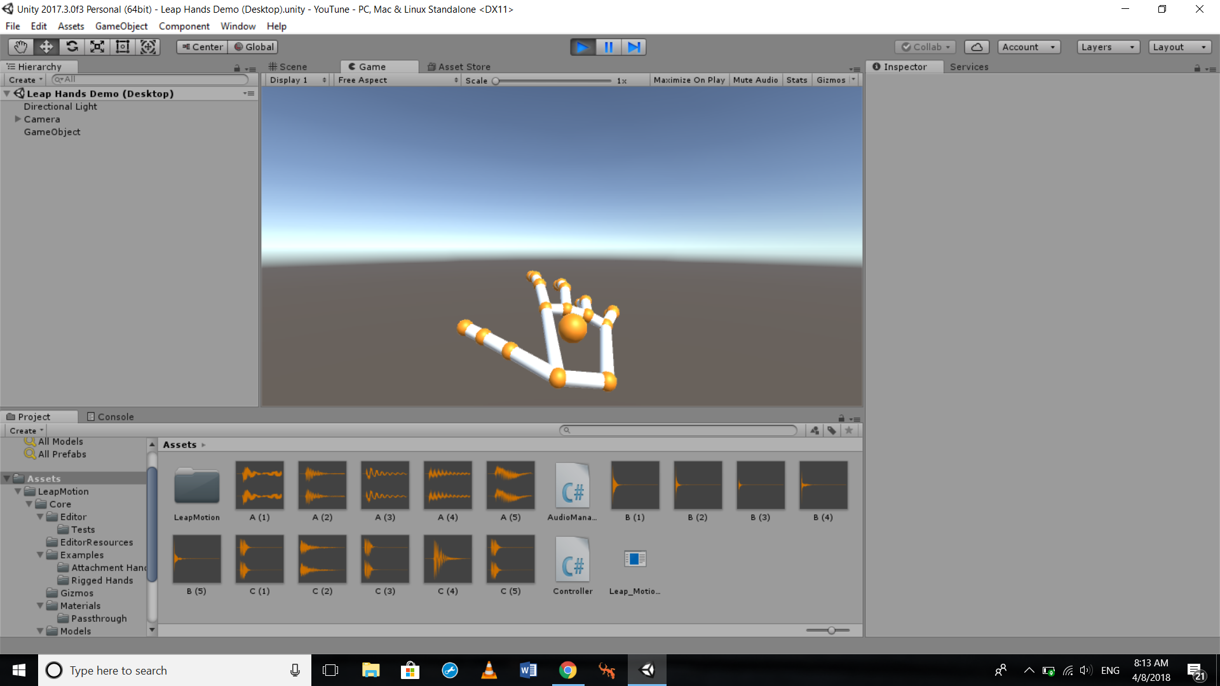The width and height of the screenshot is (1220, 686).
Task: Toggle Maximize On Play
Action: [x=689, y=80]
